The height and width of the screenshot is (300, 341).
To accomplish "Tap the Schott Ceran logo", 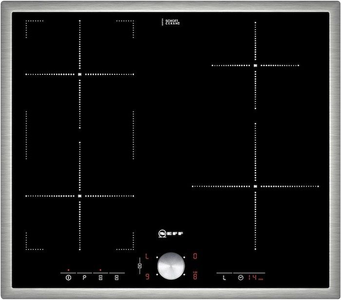I will 170,22.
